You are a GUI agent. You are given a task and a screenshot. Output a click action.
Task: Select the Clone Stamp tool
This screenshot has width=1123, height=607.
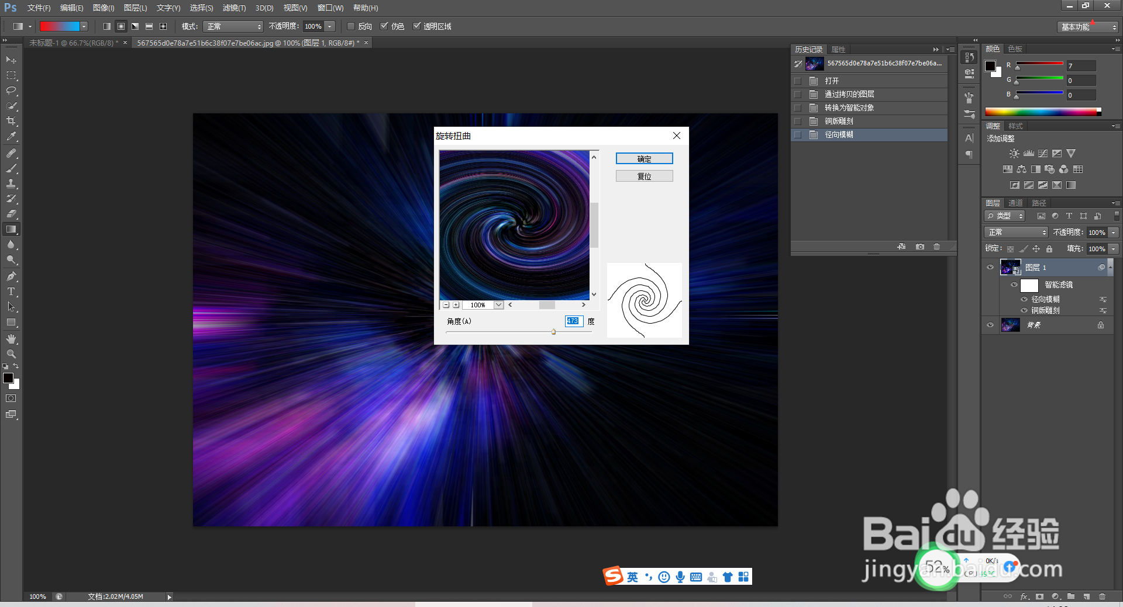tap(11, 183)
